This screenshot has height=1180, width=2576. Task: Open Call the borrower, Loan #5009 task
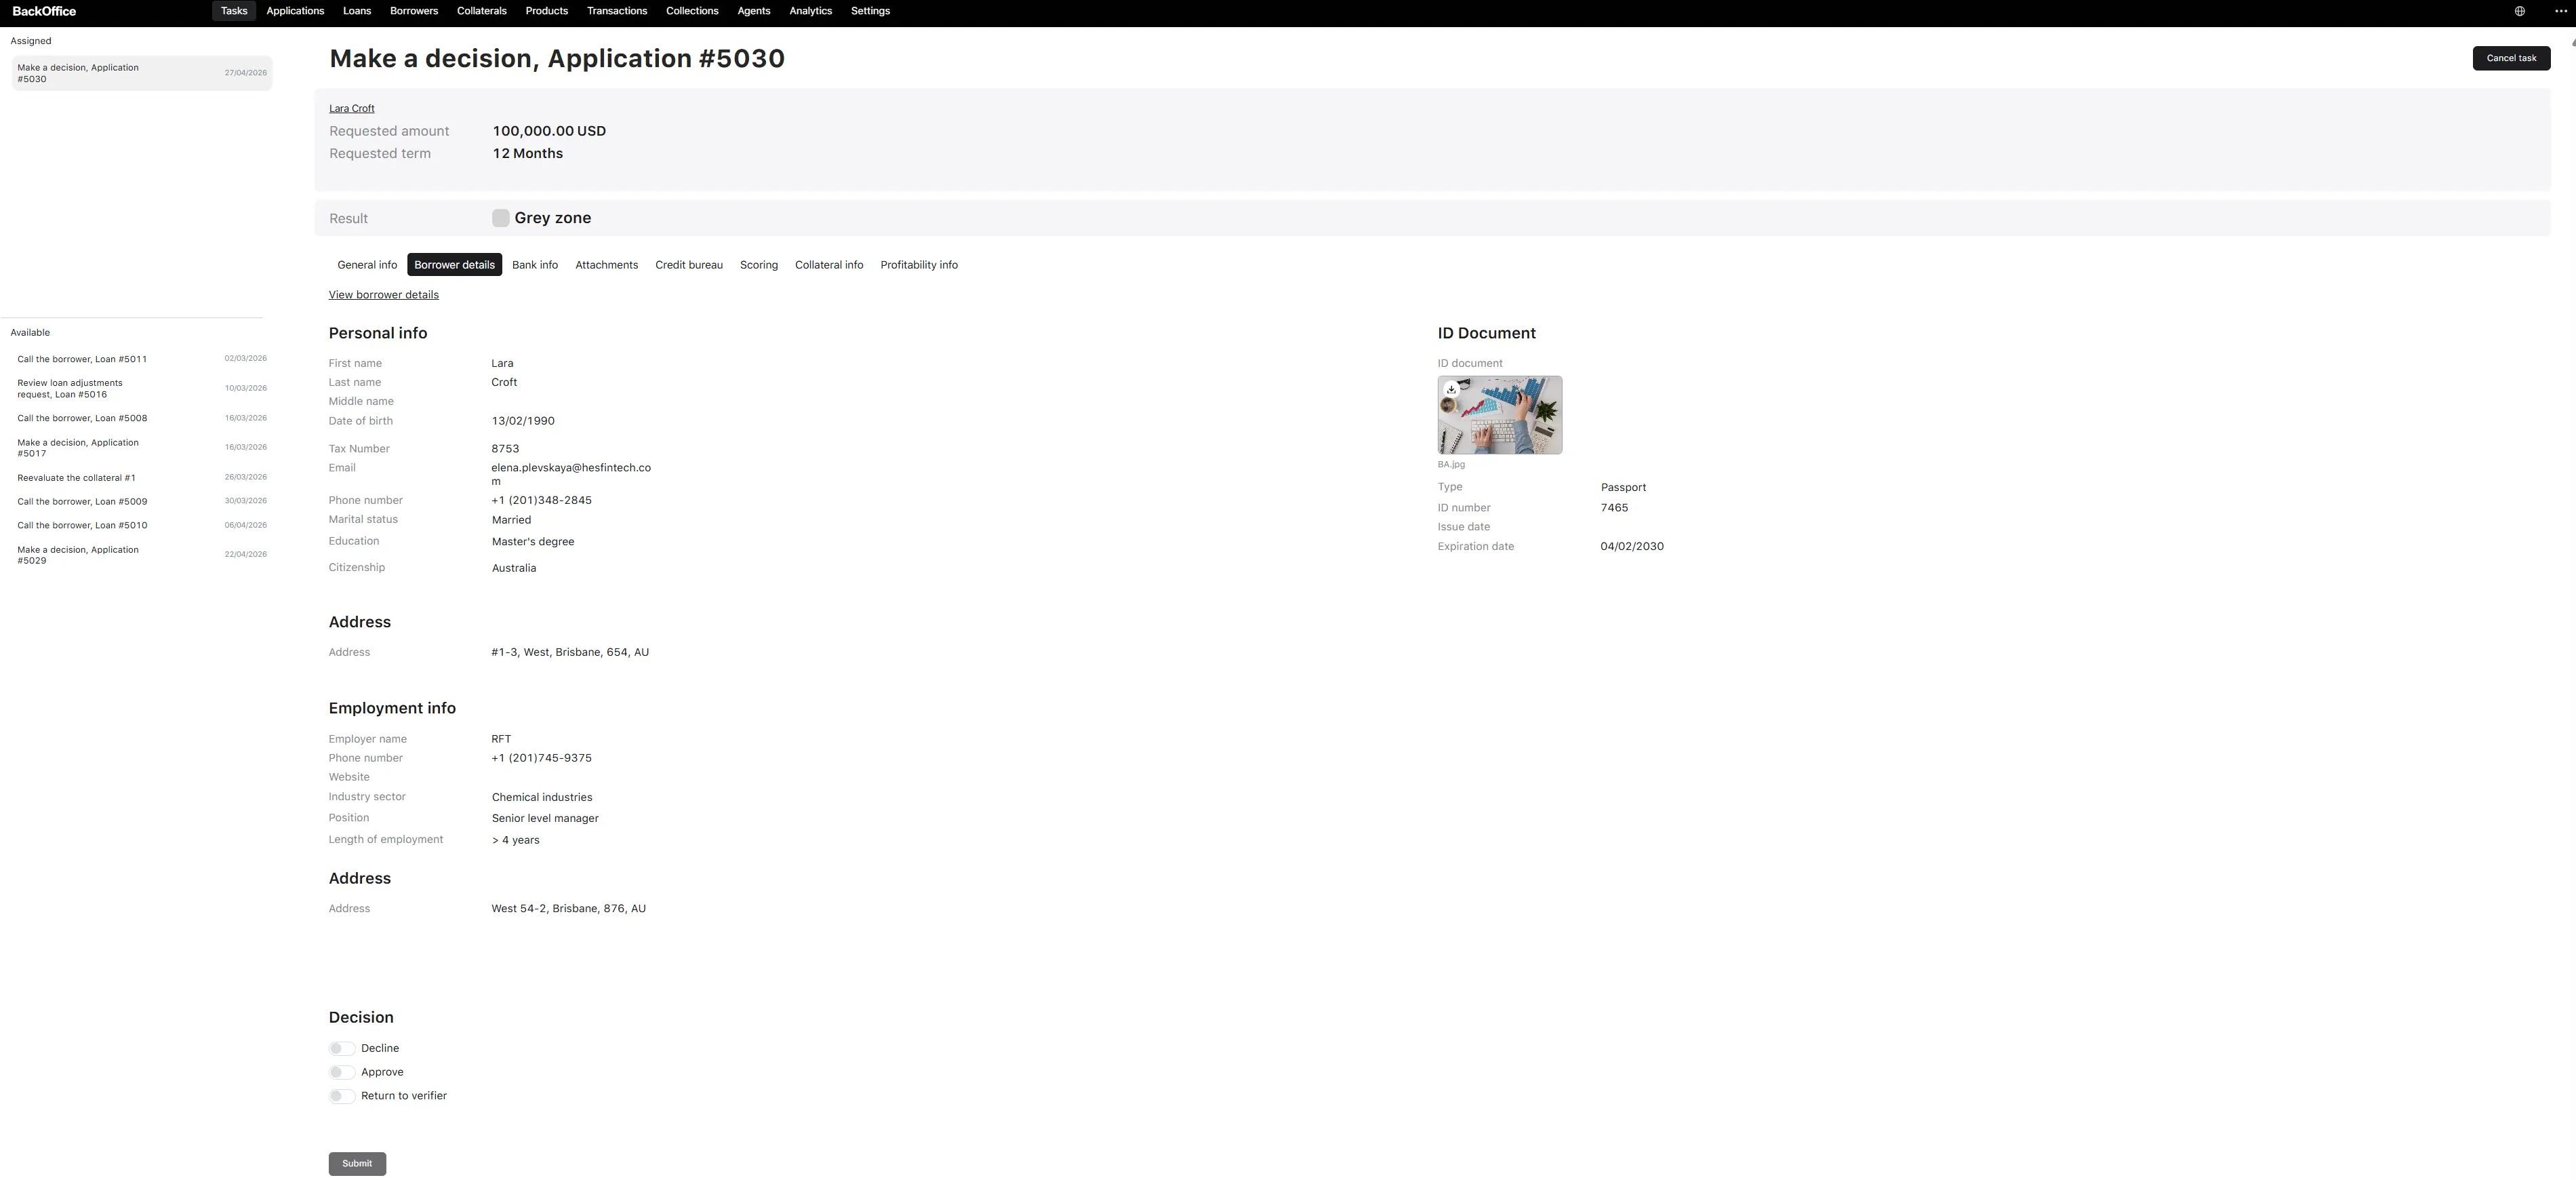point(142,502)
